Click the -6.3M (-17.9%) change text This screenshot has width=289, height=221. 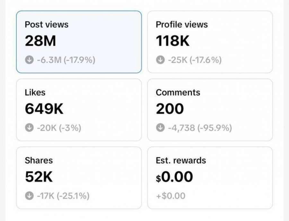point(66,60)
